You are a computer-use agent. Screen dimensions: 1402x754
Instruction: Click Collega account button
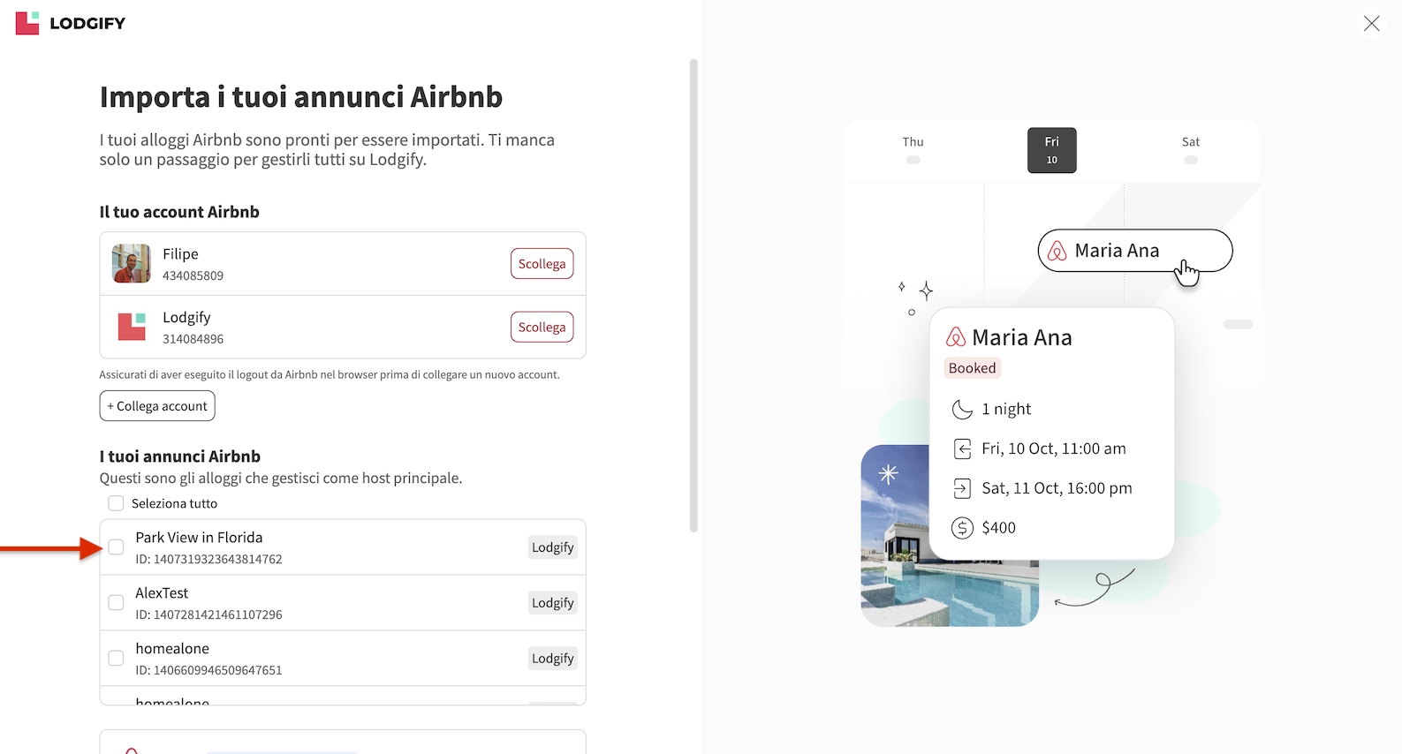157,406
